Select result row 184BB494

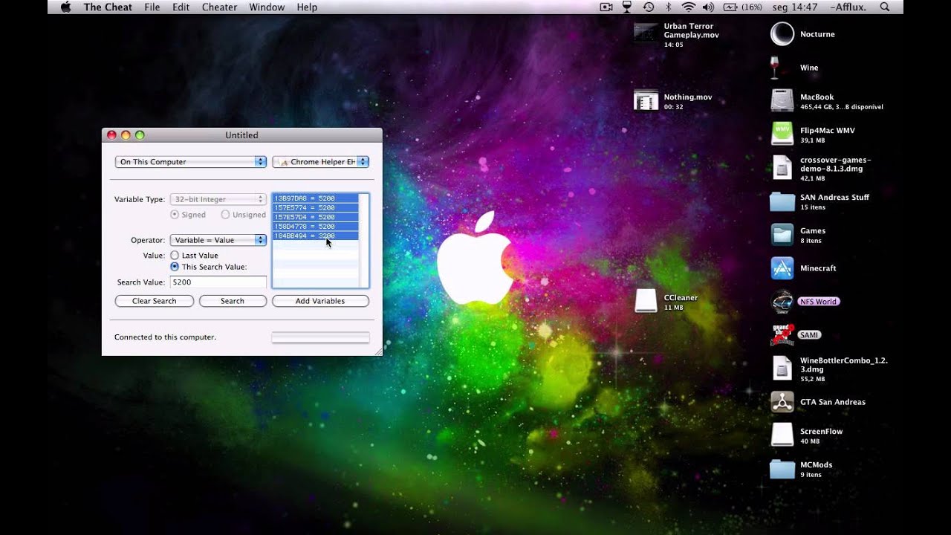point(316,236)
